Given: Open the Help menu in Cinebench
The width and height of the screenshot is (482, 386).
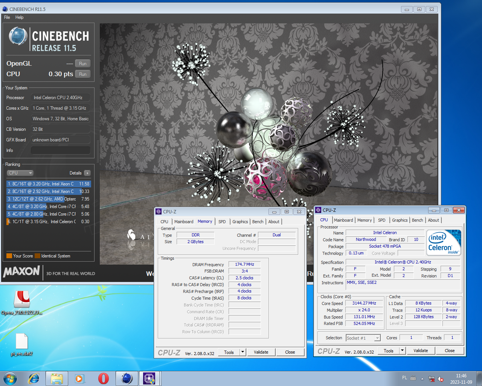Looking at the screenshot, I should (x=20, y=17).
